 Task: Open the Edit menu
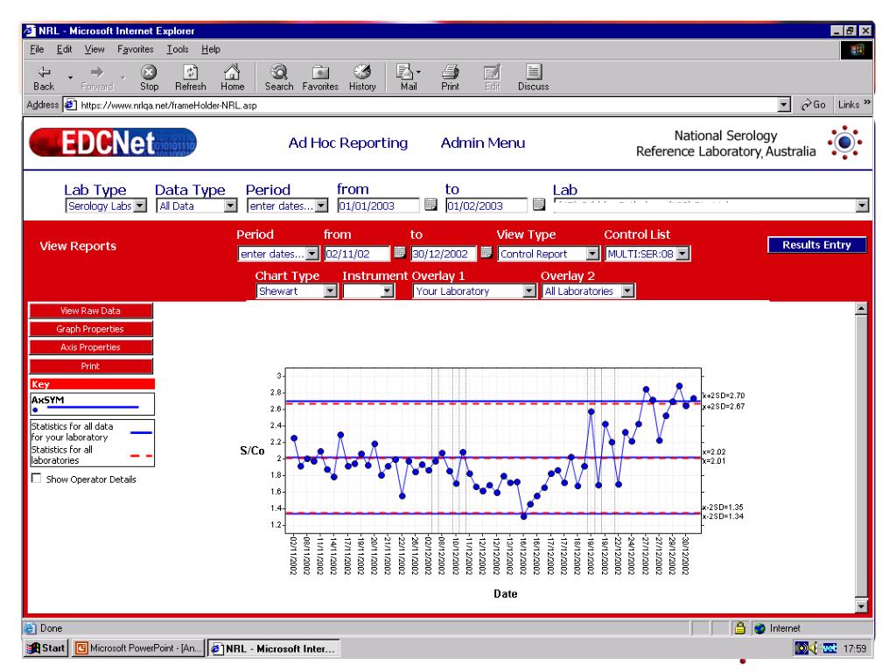(64, 49)
